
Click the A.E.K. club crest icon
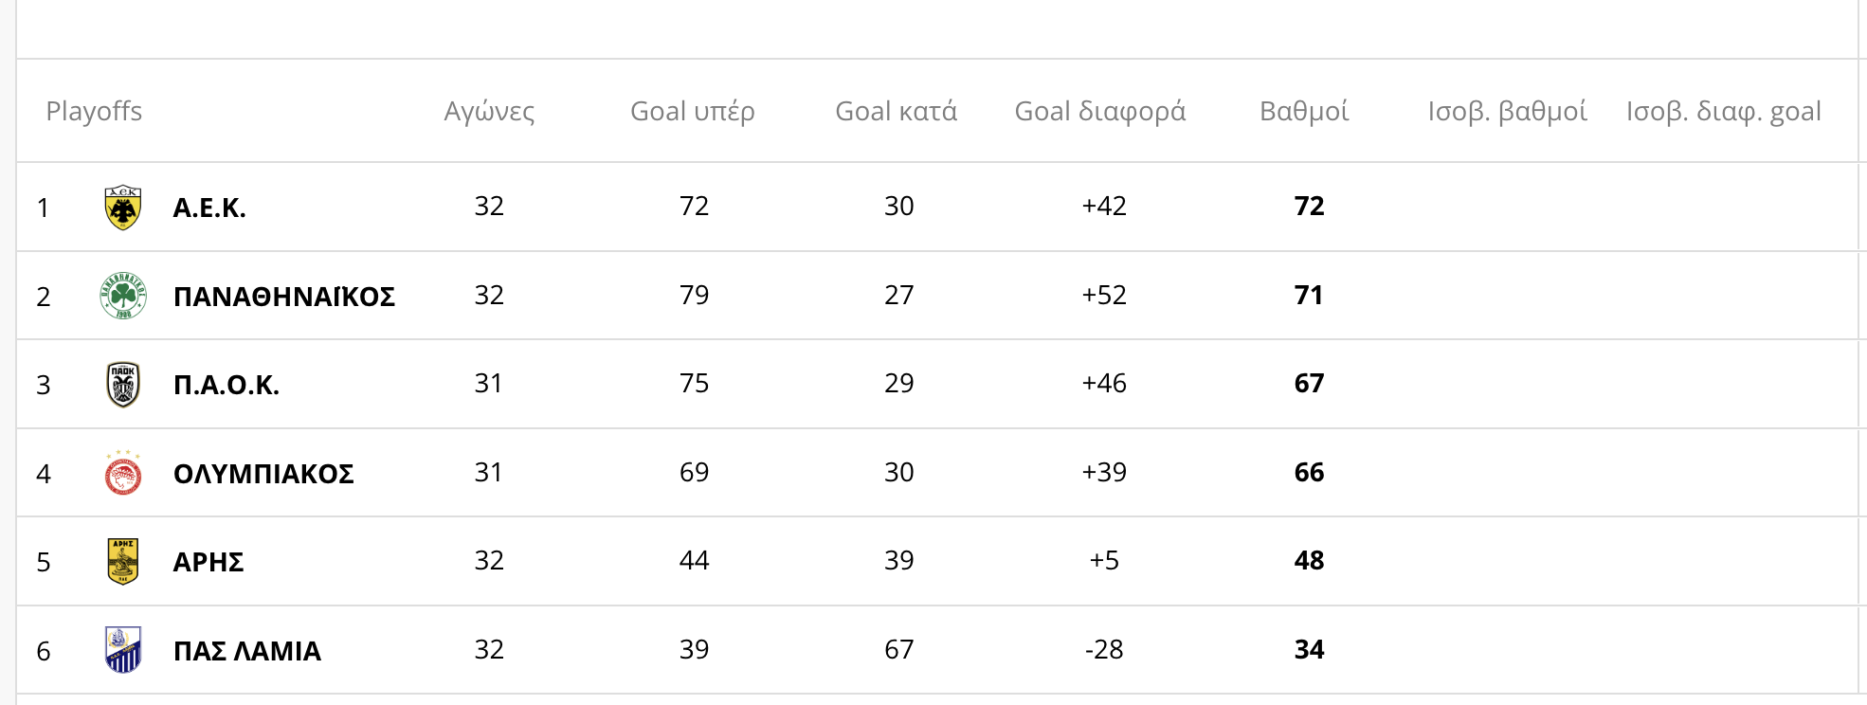123,208
